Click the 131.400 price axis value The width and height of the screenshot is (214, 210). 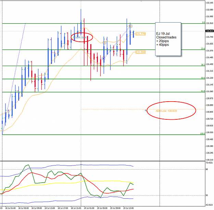pyautogui.click(x=210, y=64)
